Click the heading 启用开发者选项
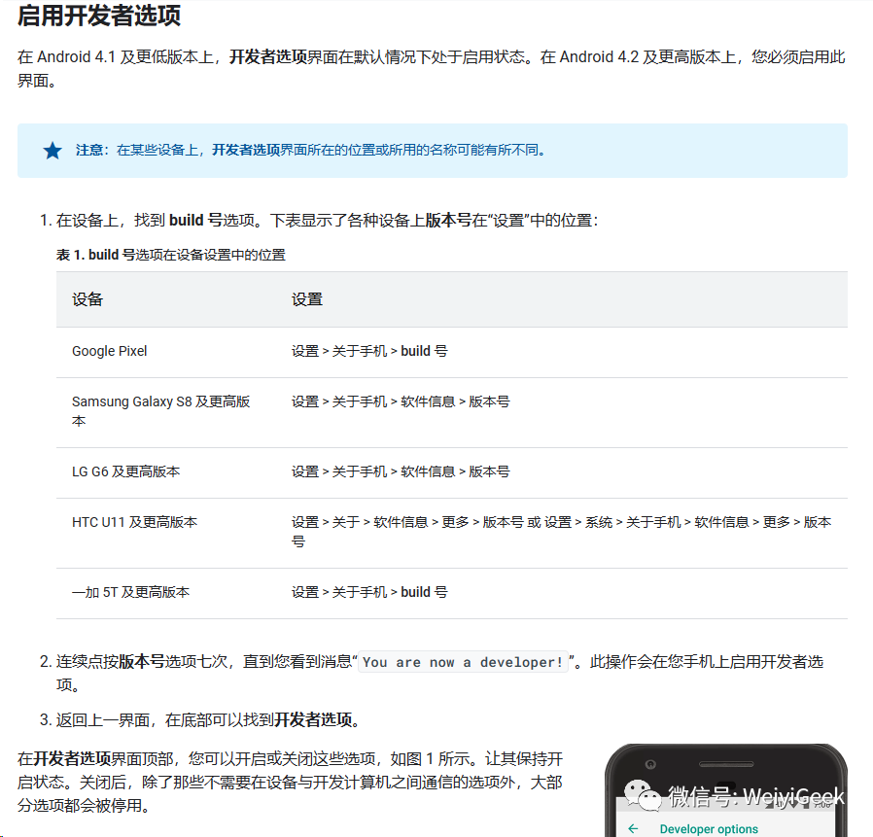The image size is (873, 837). pyautogui.click(x=99, y=16)
